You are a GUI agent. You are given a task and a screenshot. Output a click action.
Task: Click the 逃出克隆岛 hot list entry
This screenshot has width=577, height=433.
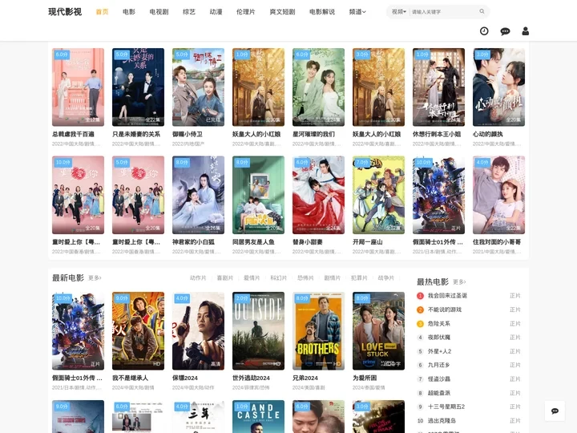(469, 420)
